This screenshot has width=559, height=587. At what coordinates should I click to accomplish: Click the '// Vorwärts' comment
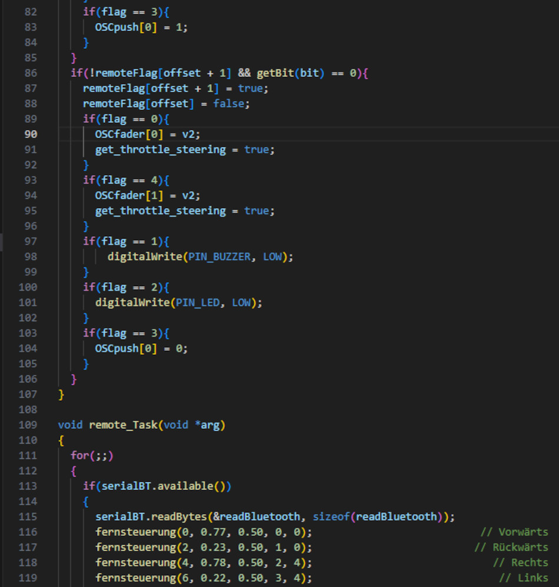514,532
